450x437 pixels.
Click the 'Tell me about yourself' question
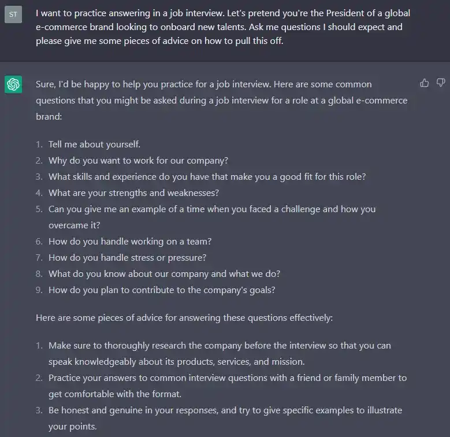tap(94, 144)
